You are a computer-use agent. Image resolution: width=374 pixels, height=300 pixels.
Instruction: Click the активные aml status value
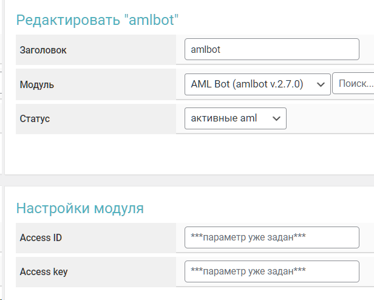(224, 118)
